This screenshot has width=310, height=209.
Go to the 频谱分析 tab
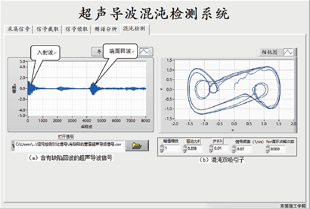click(105, 29)
